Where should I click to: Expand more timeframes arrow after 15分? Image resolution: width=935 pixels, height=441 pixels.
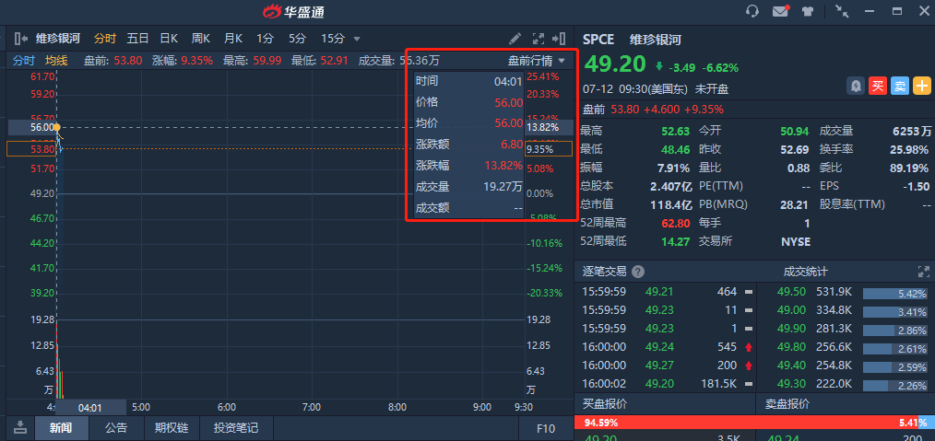(x=357, y=39)
